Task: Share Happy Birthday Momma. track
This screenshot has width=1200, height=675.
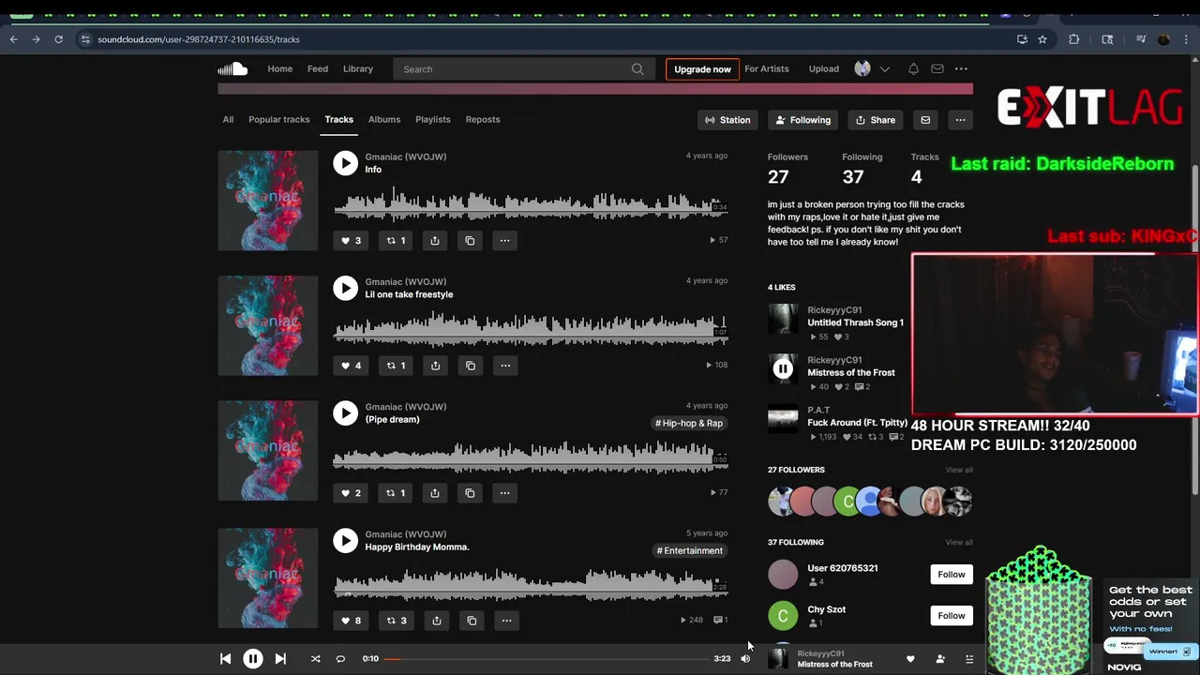Action: 437,621
